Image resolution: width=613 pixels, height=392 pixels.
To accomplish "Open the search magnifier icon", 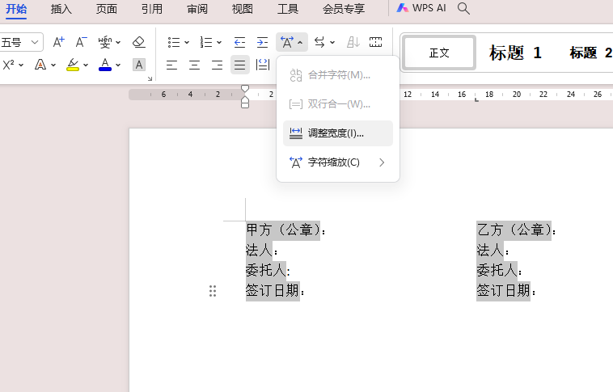I will coord(463,8).
